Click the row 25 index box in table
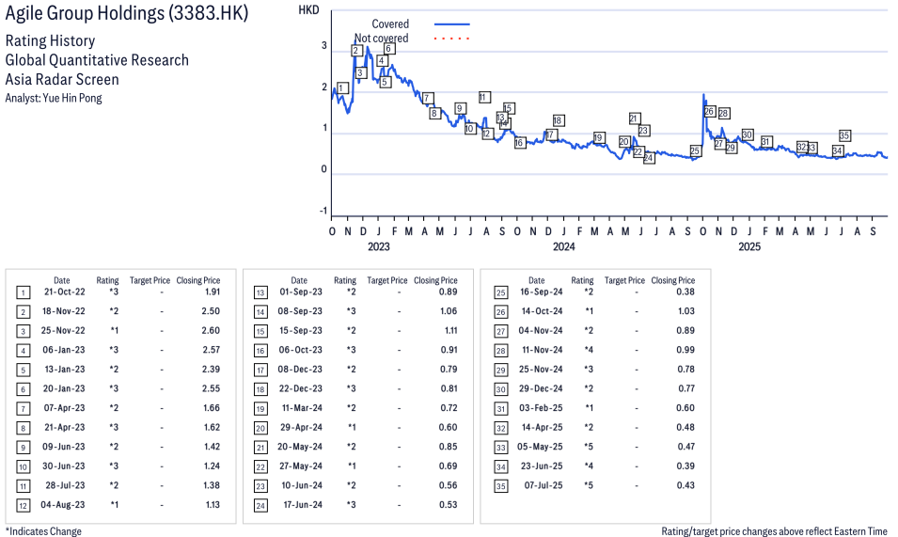Viewport: 898px width, 537px height. click(x=498, y=292)
